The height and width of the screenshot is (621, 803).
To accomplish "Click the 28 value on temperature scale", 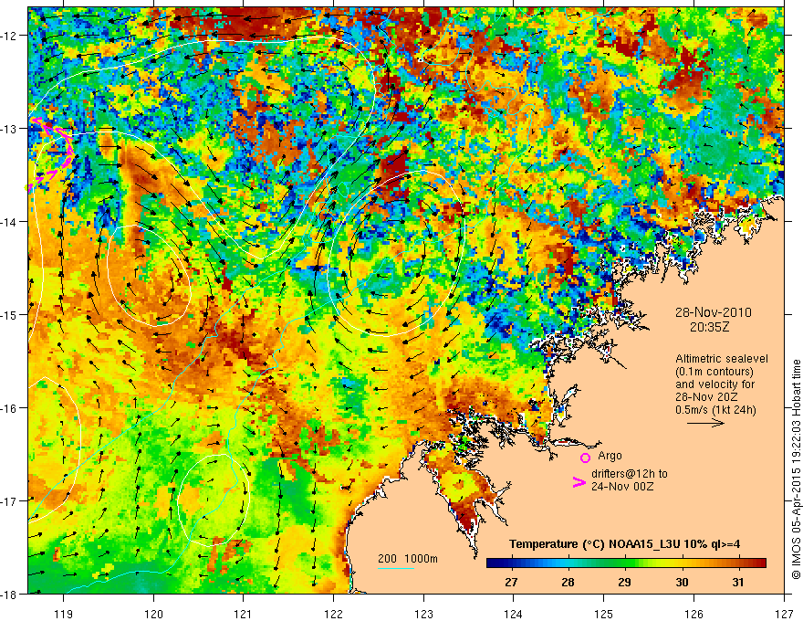I will click(568, 582).
